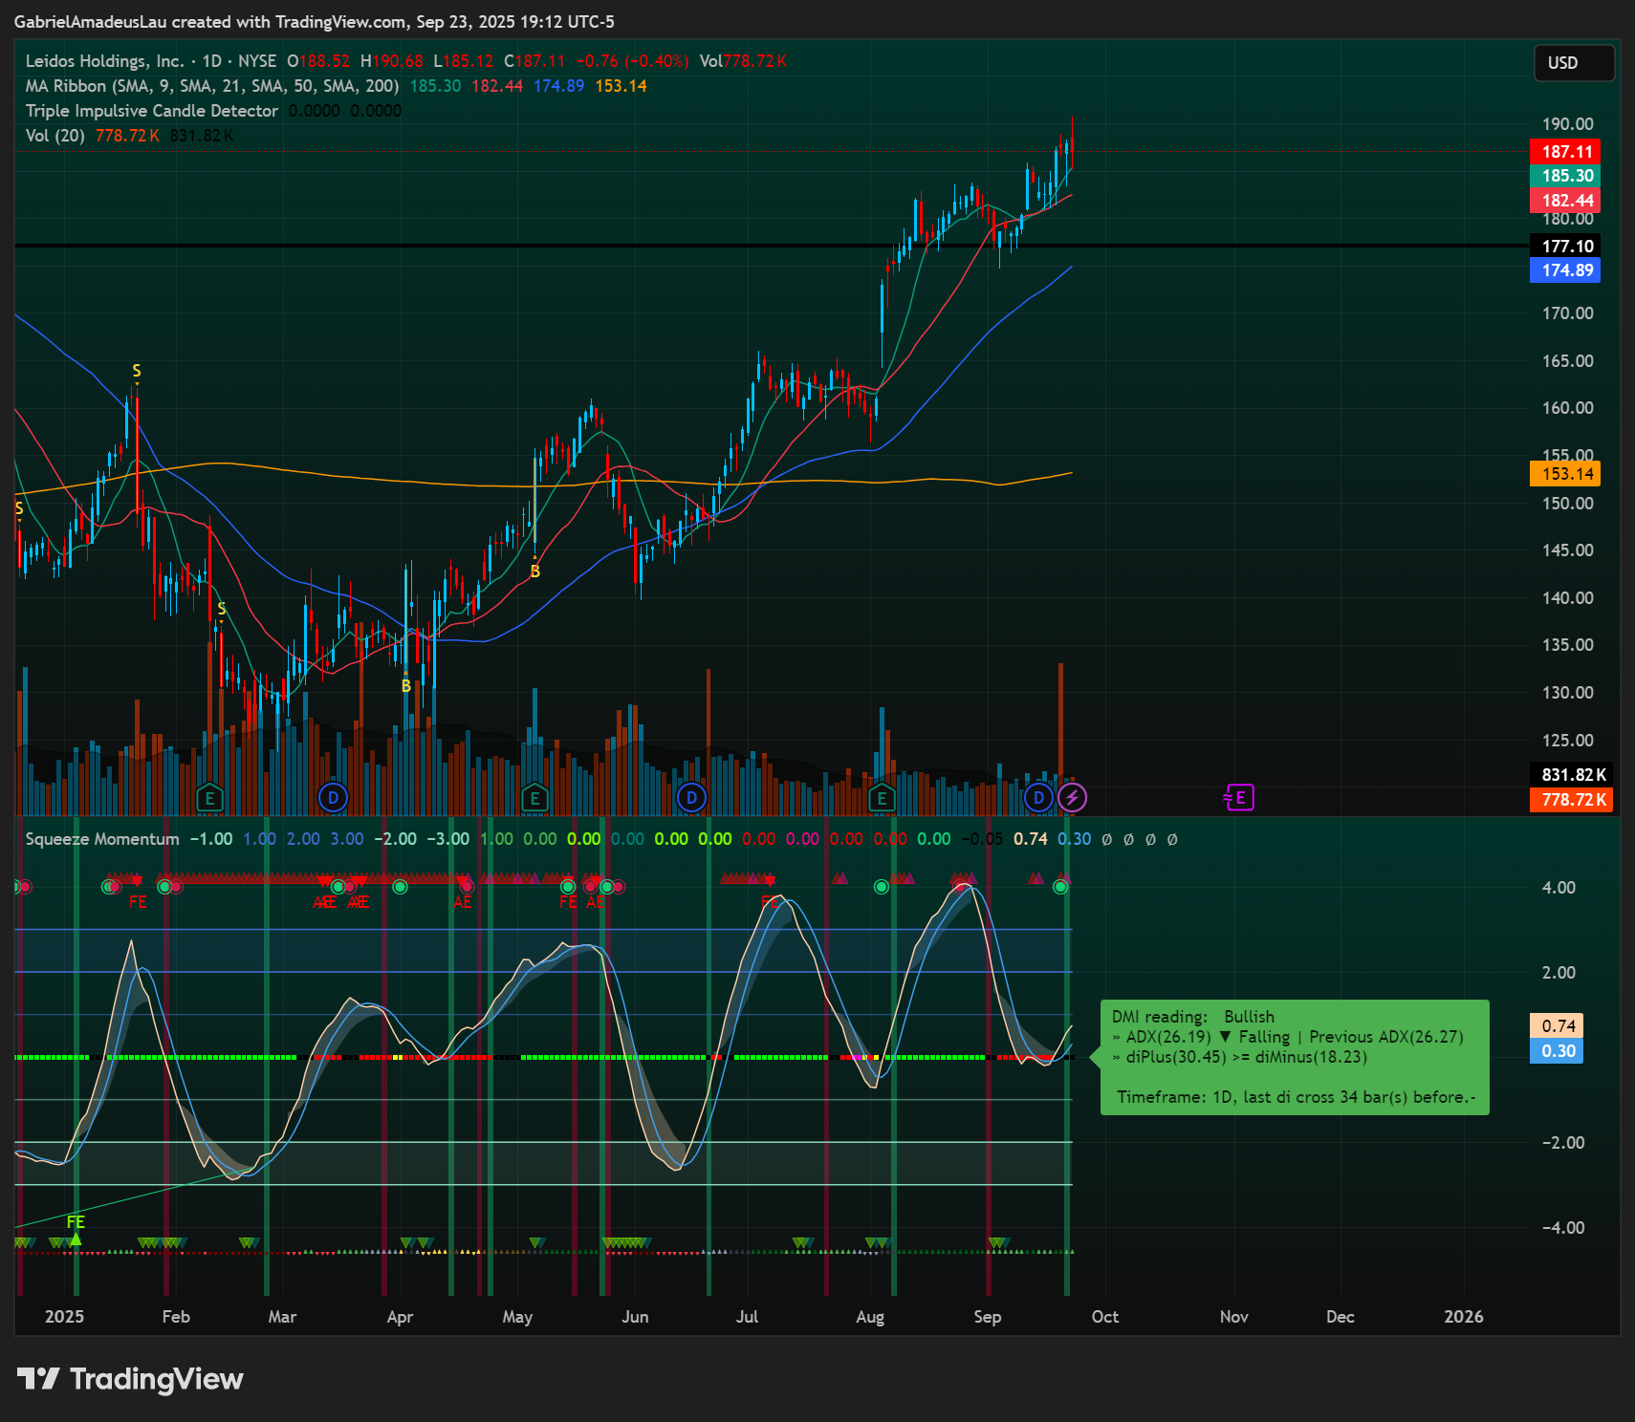Select the Leidos Holdings, Inc. symbol title
Viewport: 1635px width, 1422px height.
pos(105,61)
